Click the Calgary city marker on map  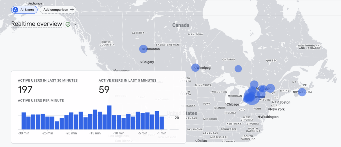(x=142, y=62)
